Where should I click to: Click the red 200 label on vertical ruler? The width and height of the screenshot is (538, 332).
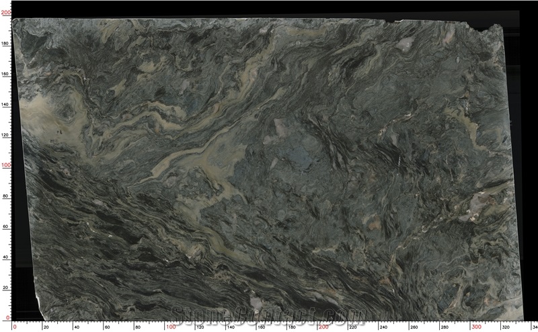6,12
